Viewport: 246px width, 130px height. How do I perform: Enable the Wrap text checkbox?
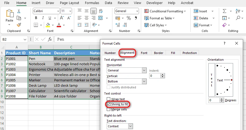(109, 99)
